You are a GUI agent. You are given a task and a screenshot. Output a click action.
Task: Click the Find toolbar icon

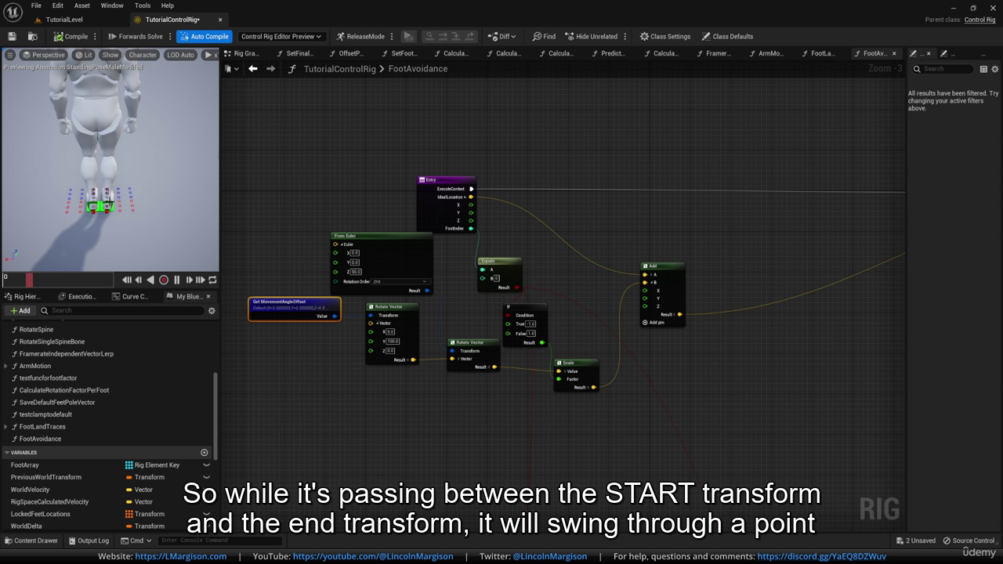544,37
